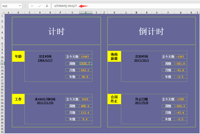This screenshot has width=200, height=134.
Task: Click 至今天数 label in 年龄 section
Action: point(72,57)
